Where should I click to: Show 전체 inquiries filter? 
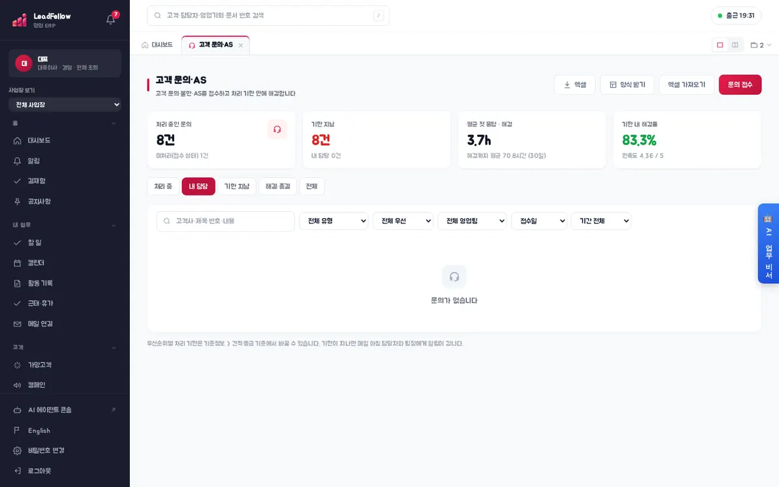point(312,186)
